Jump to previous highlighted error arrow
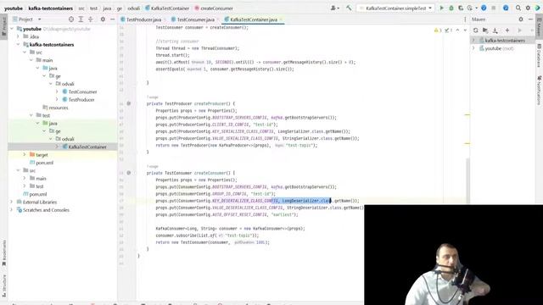Viewport: 543px width, 305px height. click(x=457, y=30)
